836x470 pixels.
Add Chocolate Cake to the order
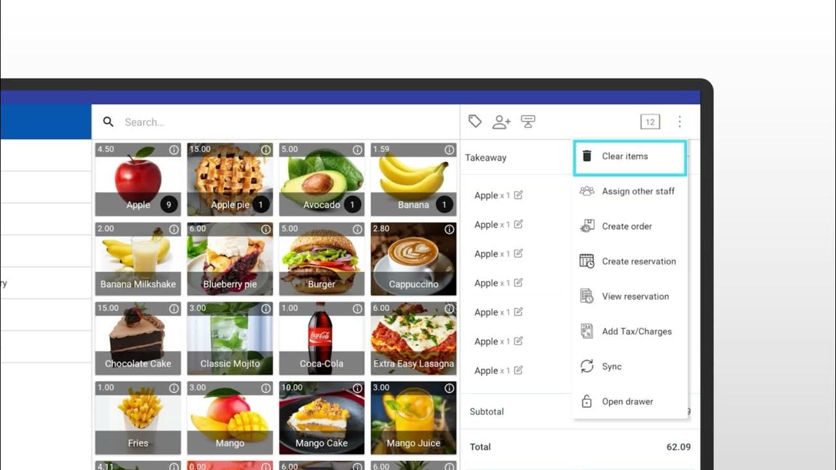click(138, 339)
